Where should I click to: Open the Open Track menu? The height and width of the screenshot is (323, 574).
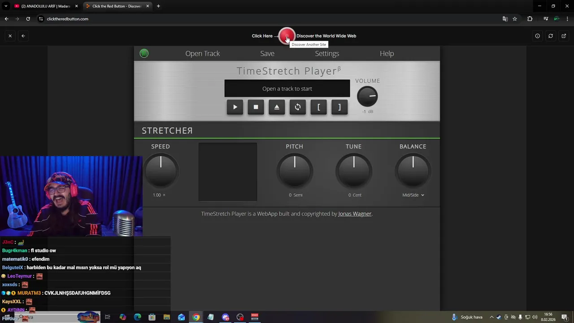click(203, 53)
